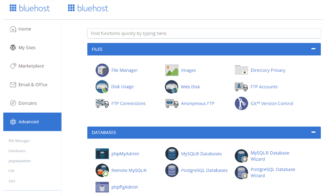336x196 pixels.
Task: Click the WordPress icon beside My Sites
Action: [x=13, y=47]
